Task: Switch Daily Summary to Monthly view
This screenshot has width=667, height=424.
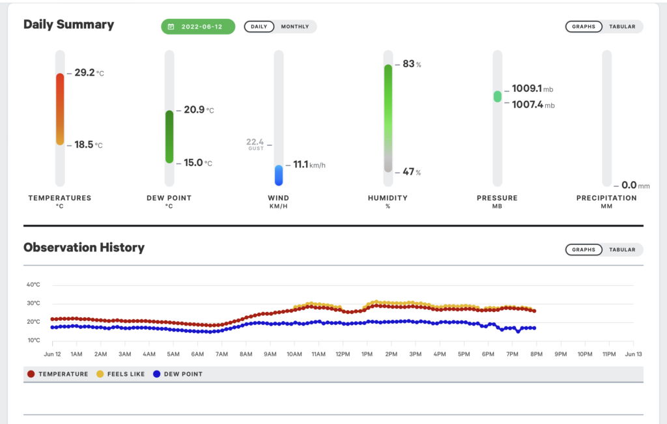Action: point(295,26)
